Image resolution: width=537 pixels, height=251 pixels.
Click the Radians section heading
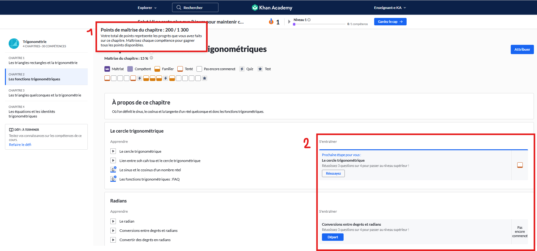tap(118, 201)
